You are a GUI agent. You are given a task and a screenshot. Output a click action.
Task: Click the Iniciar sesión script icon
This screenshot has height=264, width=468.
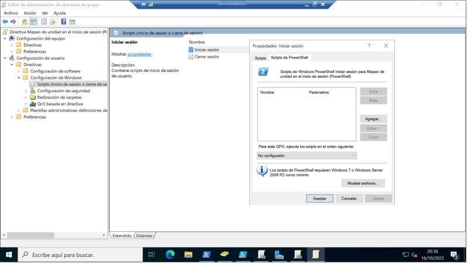pos(191,50)
